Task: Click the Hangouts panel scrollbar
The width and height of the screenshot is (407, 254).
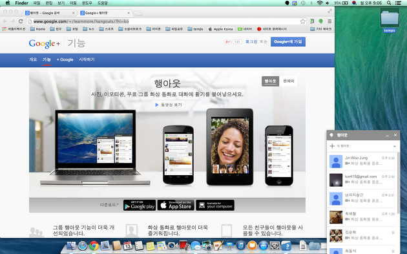Action: pos(399,183)
